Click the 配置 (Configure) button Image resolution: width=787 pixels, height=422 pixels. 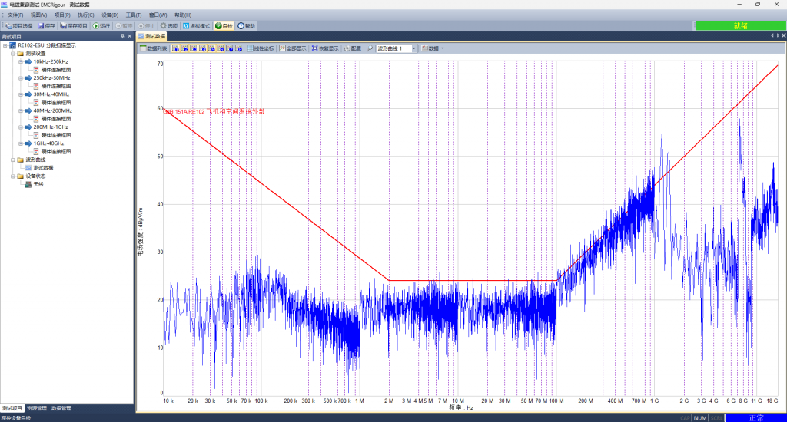(348, 48)
